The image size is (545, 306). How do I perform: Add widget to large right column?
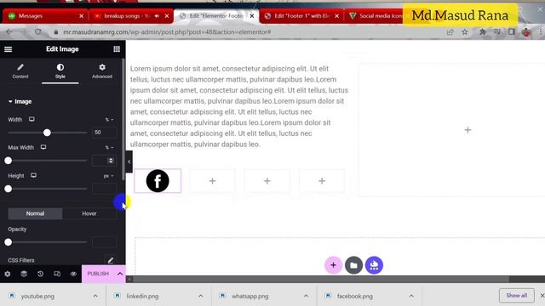click(468, 130)
